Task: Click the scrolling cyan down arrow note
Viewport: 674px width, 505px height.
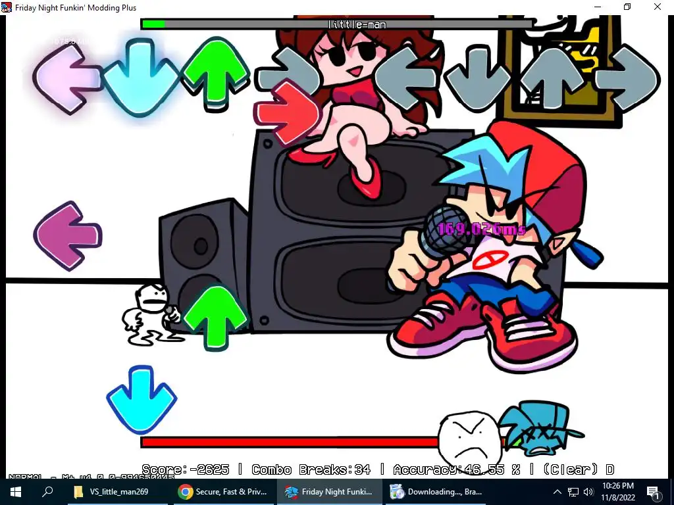Action: click(x=142, y=399)
